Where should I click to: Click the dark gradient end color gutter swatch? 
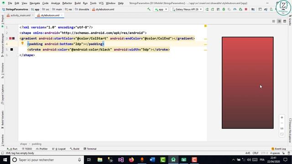click(x=13, y=38)
